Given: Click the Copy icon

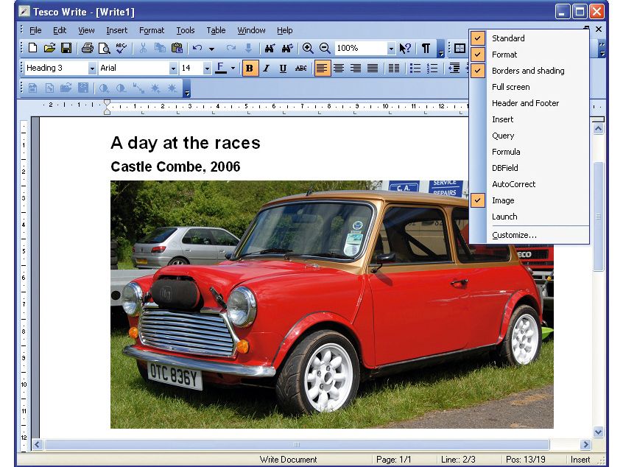Looking at the screenshot, I should [160, 48].
